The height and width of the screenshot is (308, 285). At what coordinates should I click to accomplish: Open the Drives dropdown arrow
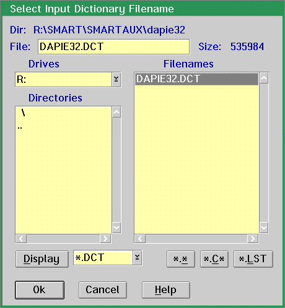pos(116,79)
